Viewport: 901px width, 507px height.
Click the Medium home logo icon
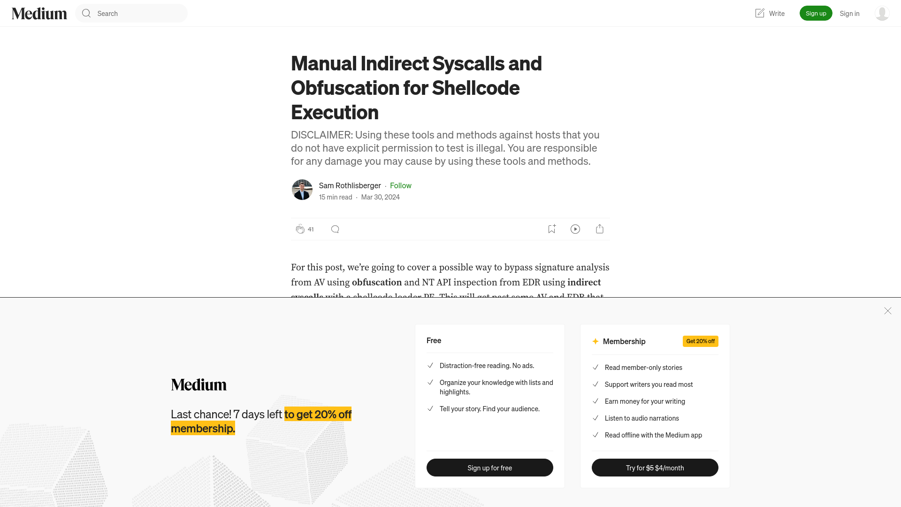39,13
